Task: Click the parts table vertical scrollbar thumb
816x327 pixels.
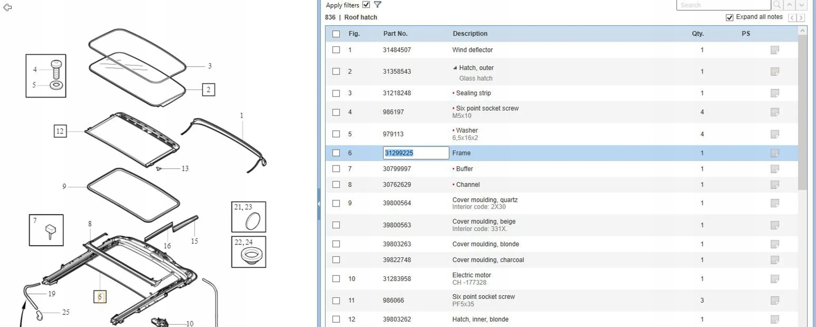Action: [x=802, y=112]
